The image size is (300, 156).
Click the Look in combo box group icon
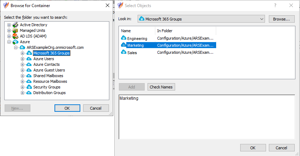click(x=142, y=19)
